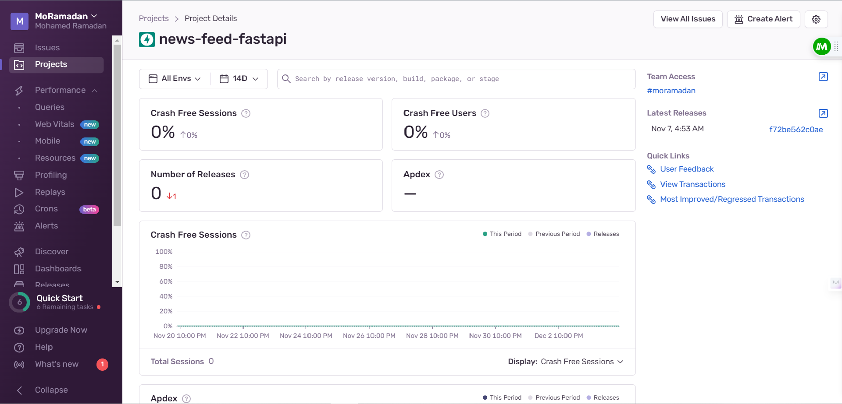Select Projects in the sidebar

tap(56, 65)
